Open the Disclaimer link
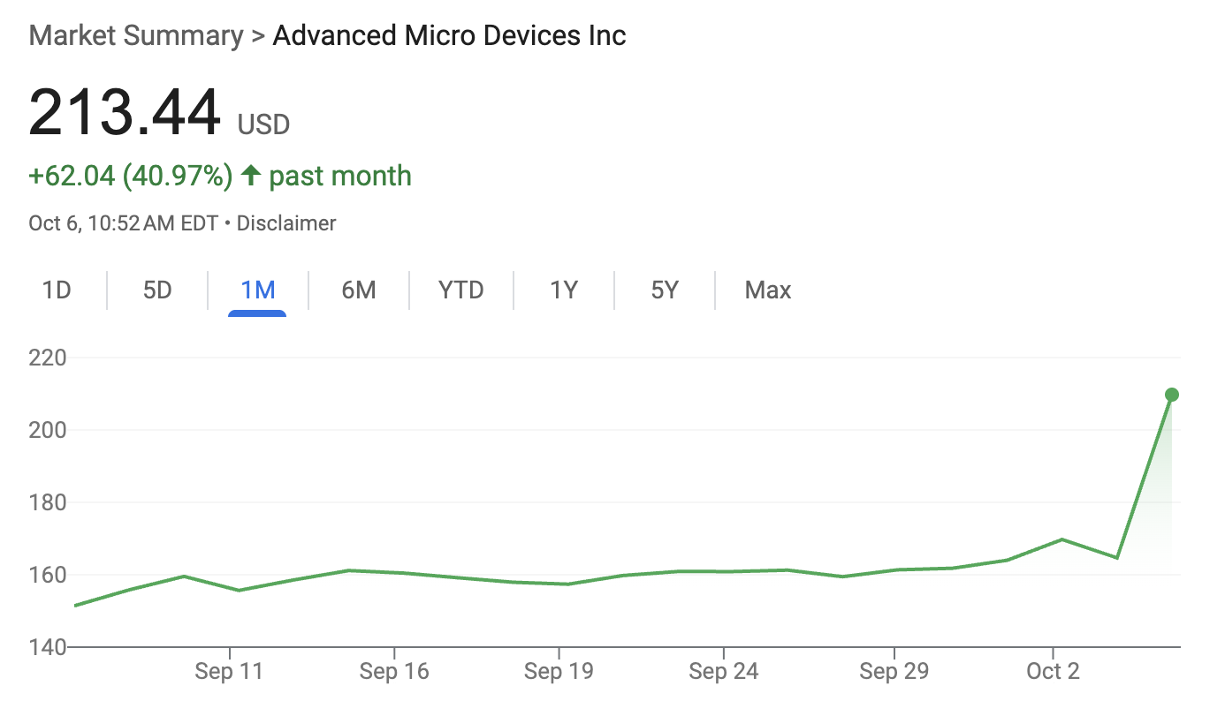This screenshot has width=1225, height=701. click(x=286, y=223)
